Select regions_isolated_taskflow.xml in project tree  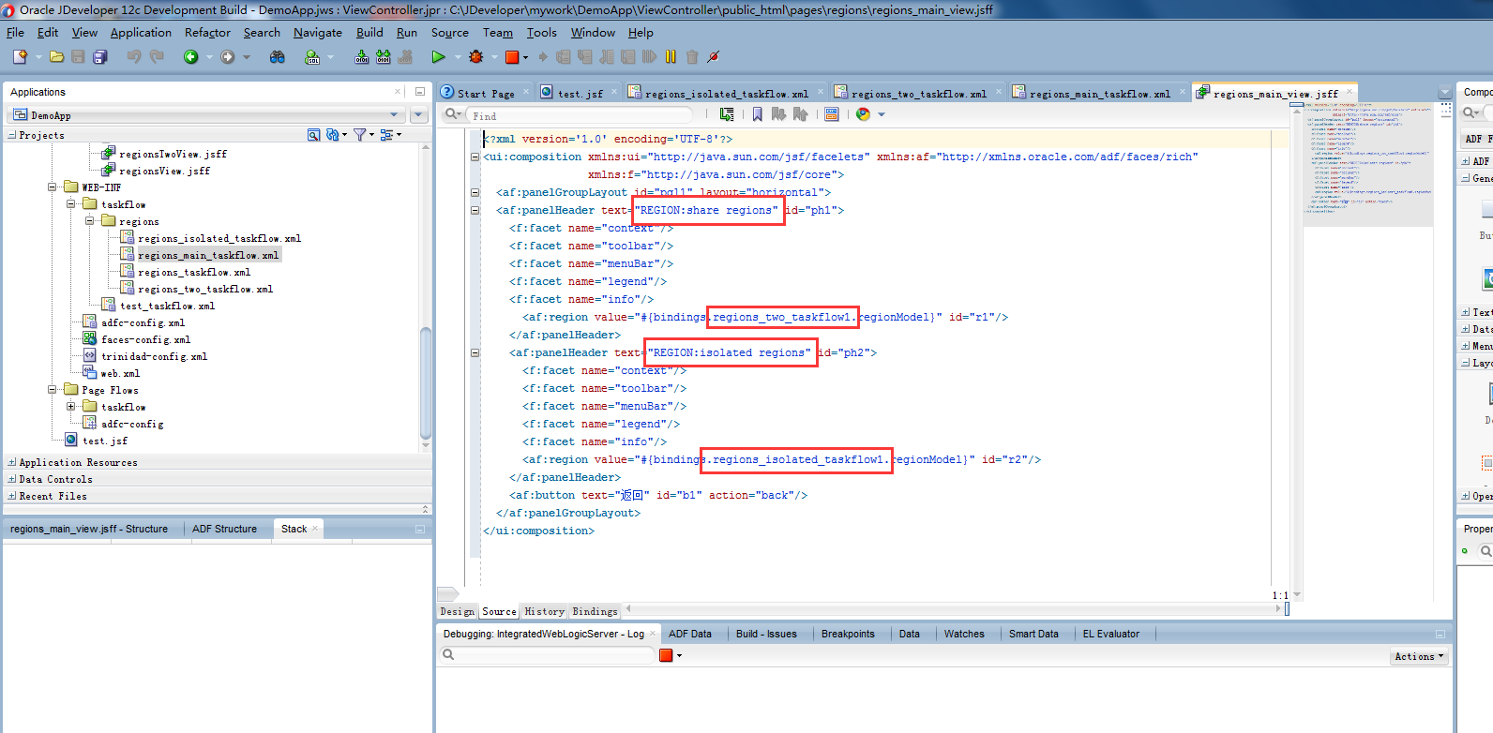tap(219, 238)
